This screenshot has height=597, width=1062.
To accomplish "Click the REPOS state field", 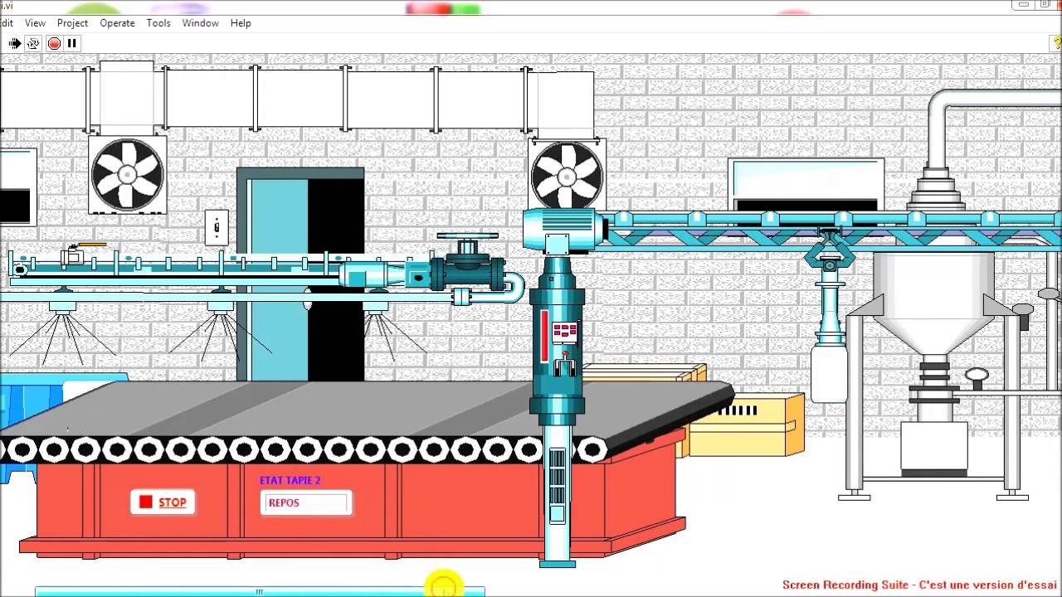I will pos(306,502).
